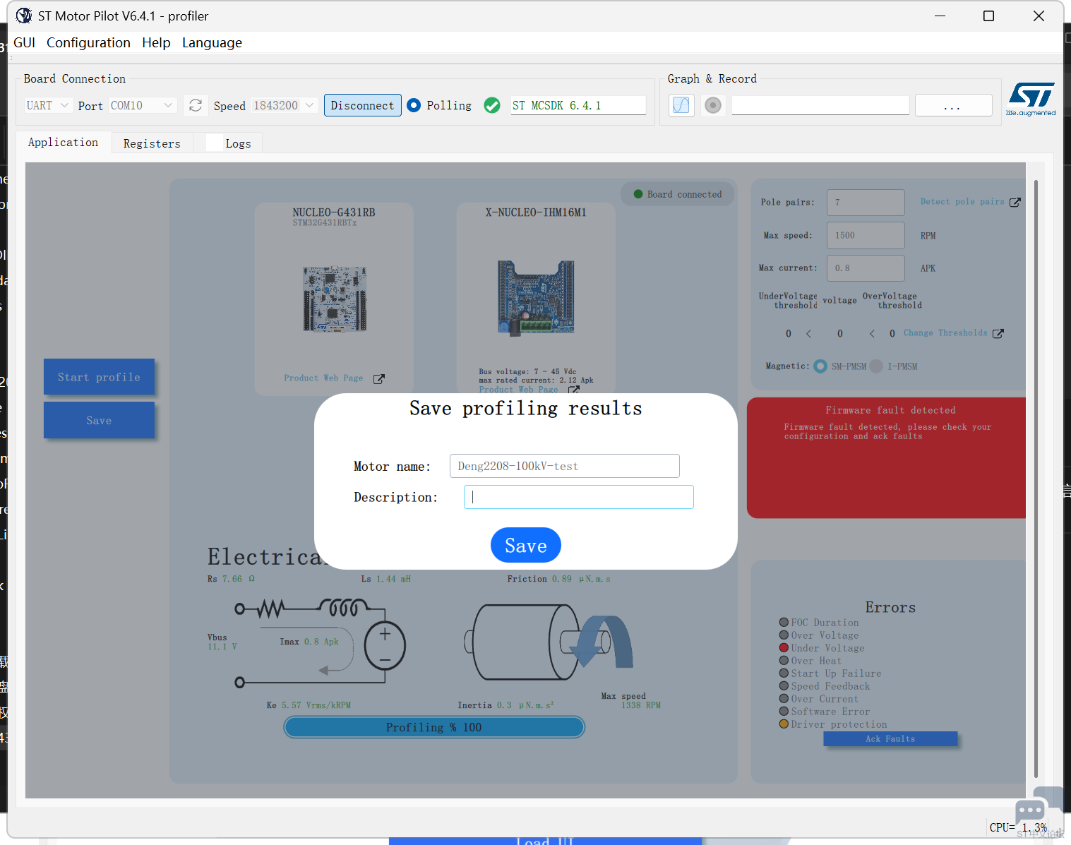
Task: Click the motor inertia drawing
Action: click(549, 641)
